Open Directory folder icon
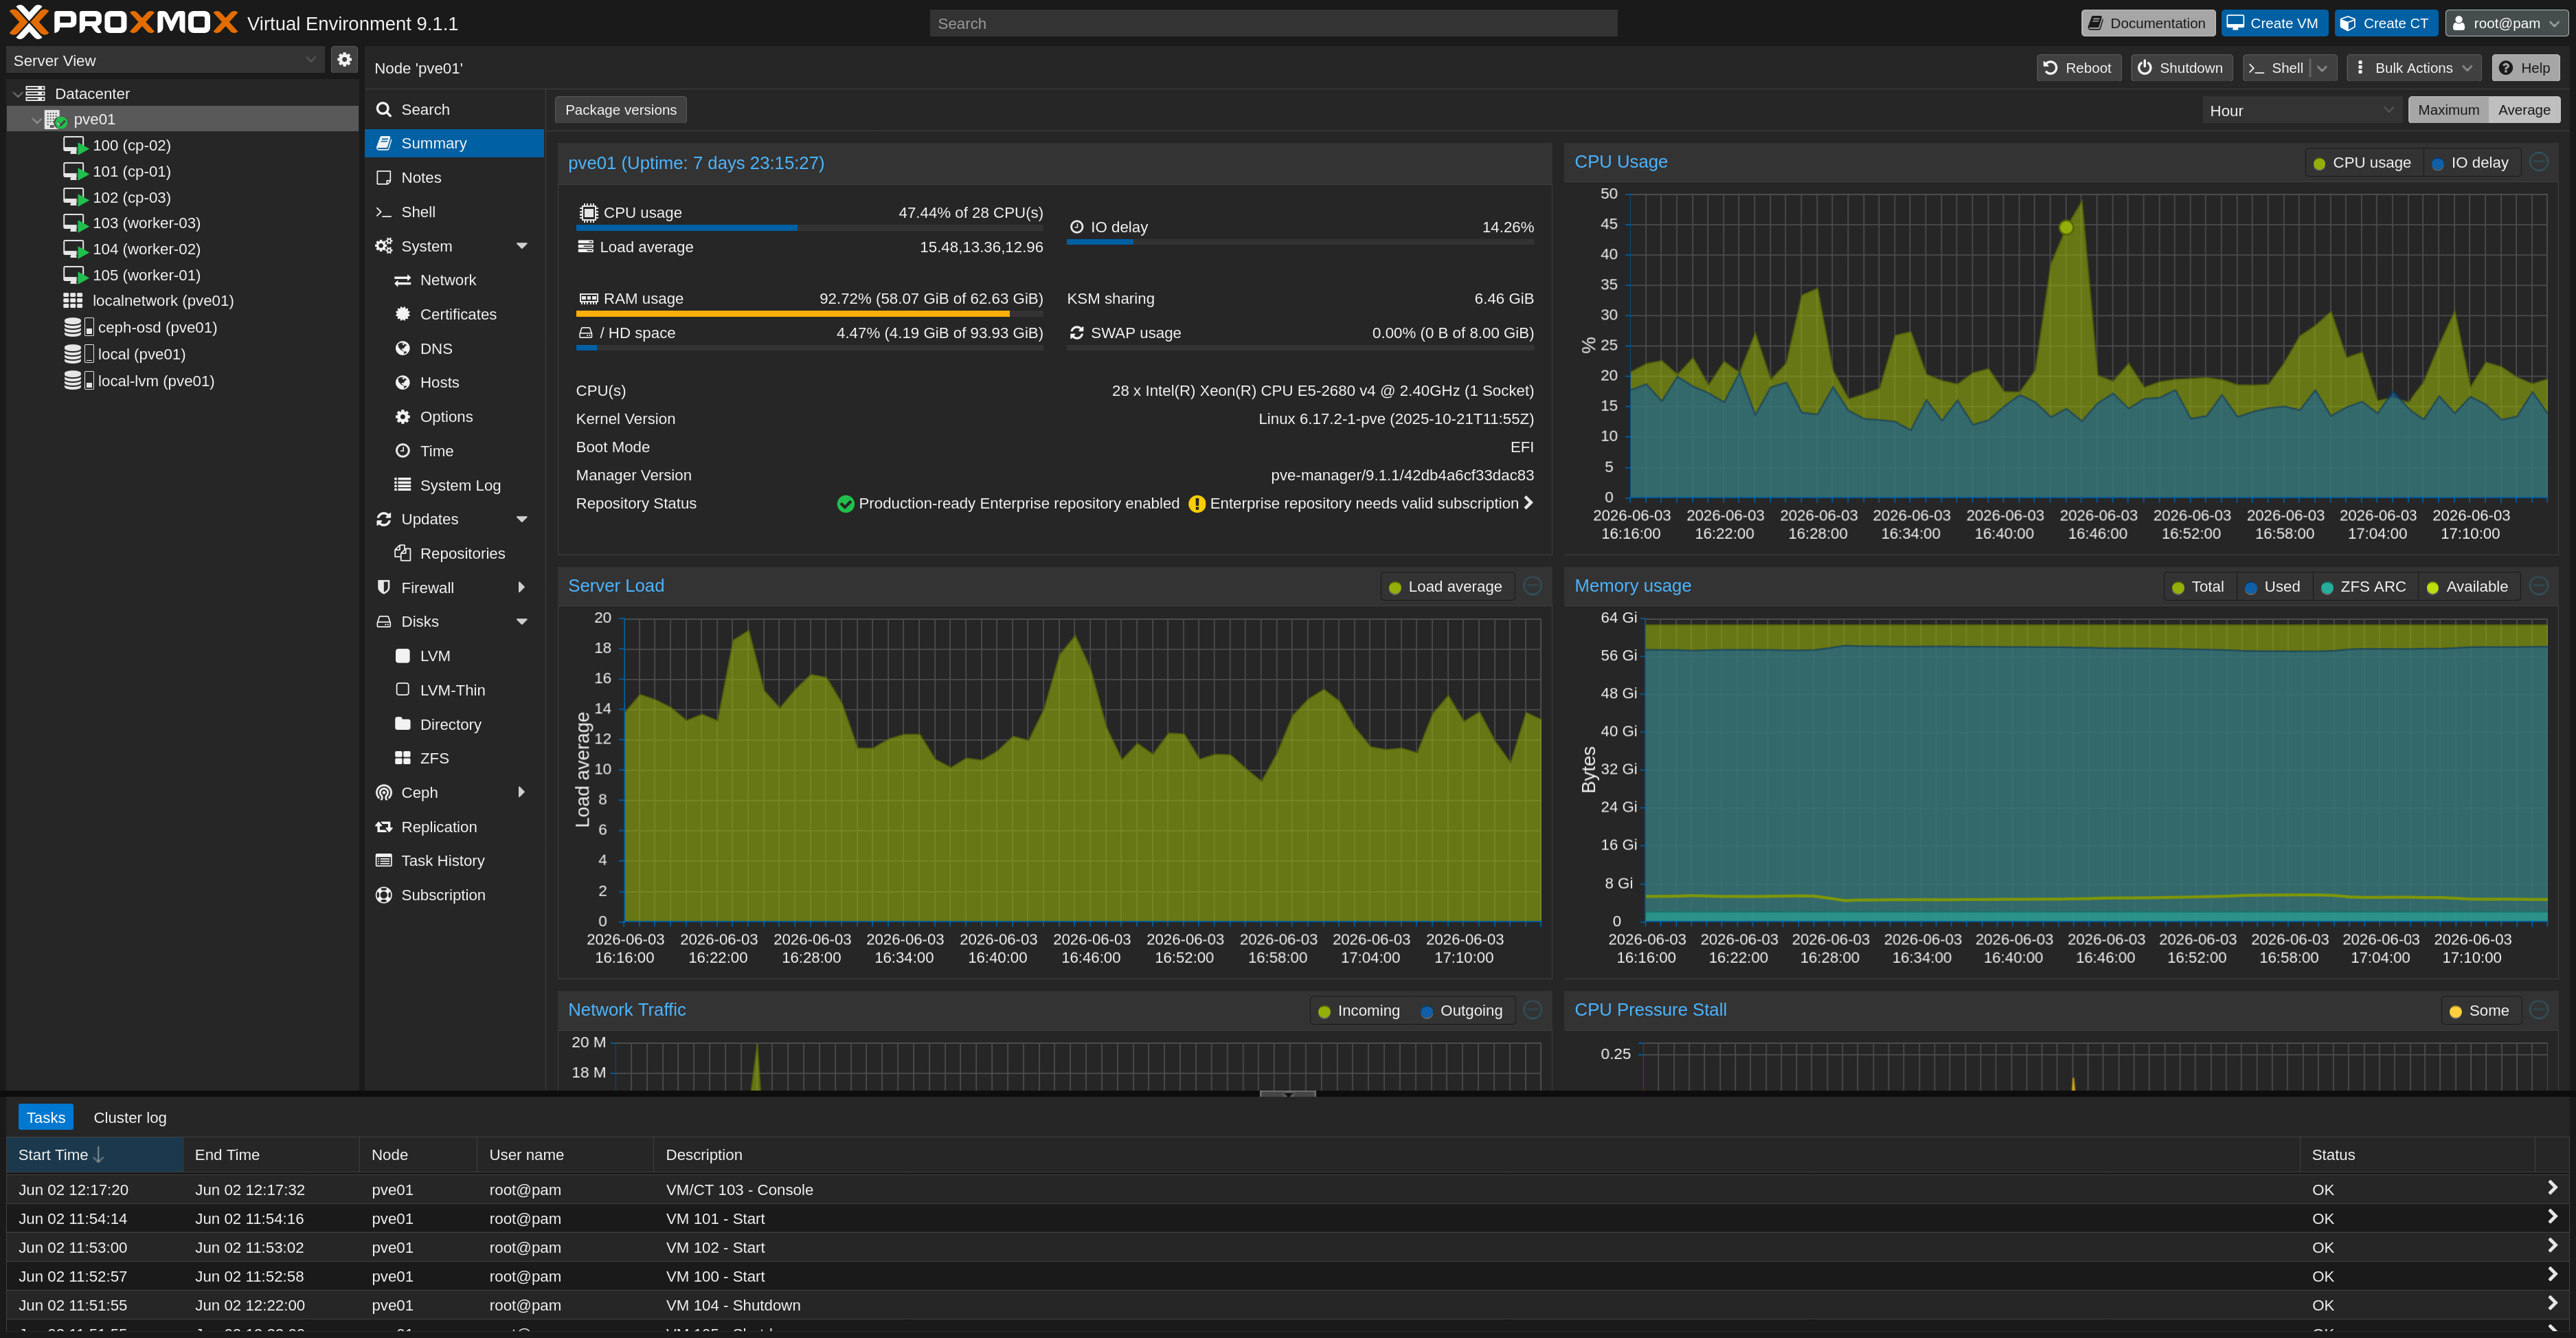This screenshot has width=2576, height=1338. click(x=403, y=724)
